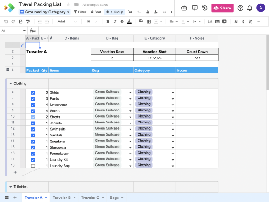Open the font family dropdown showing Arial
Viewport: 269px width, 202px height.
pos(67,22)
